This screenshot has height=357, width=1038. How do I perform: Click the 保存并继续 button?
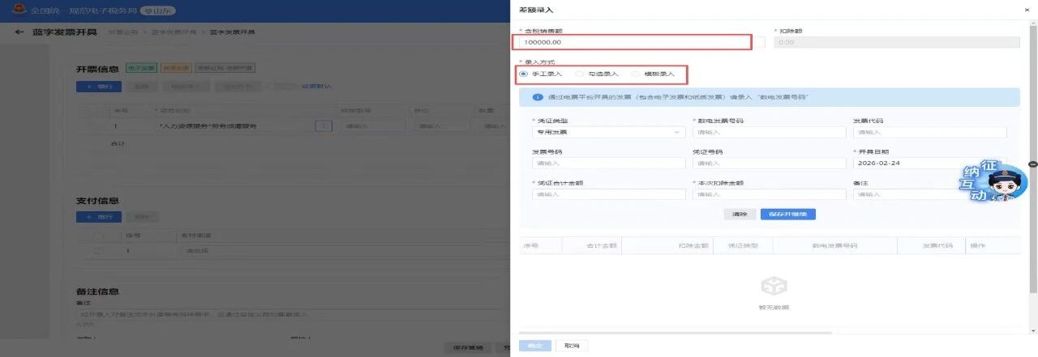coord(787,215)
